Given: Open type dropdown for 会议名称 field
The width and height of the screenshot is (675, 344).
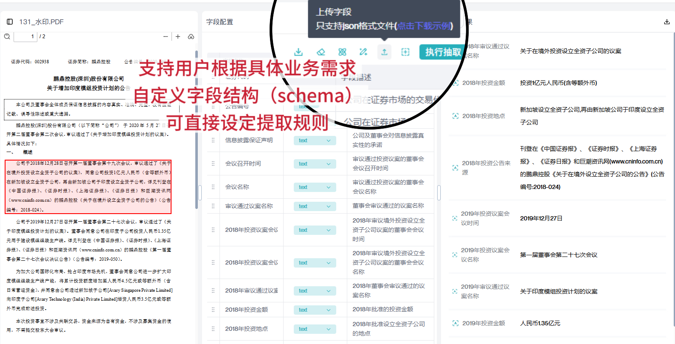Looking at the screenshot, I should (x=315, y=187).
